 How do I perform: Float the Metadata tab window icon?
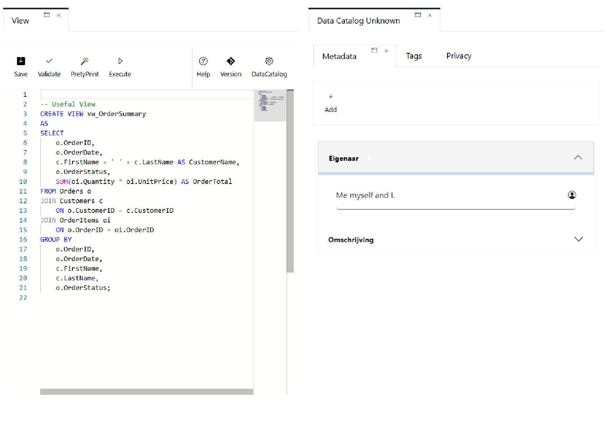(x=374, y=50)
